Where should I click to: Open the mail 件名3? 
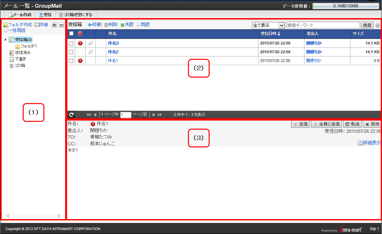[x=113, y=43]
